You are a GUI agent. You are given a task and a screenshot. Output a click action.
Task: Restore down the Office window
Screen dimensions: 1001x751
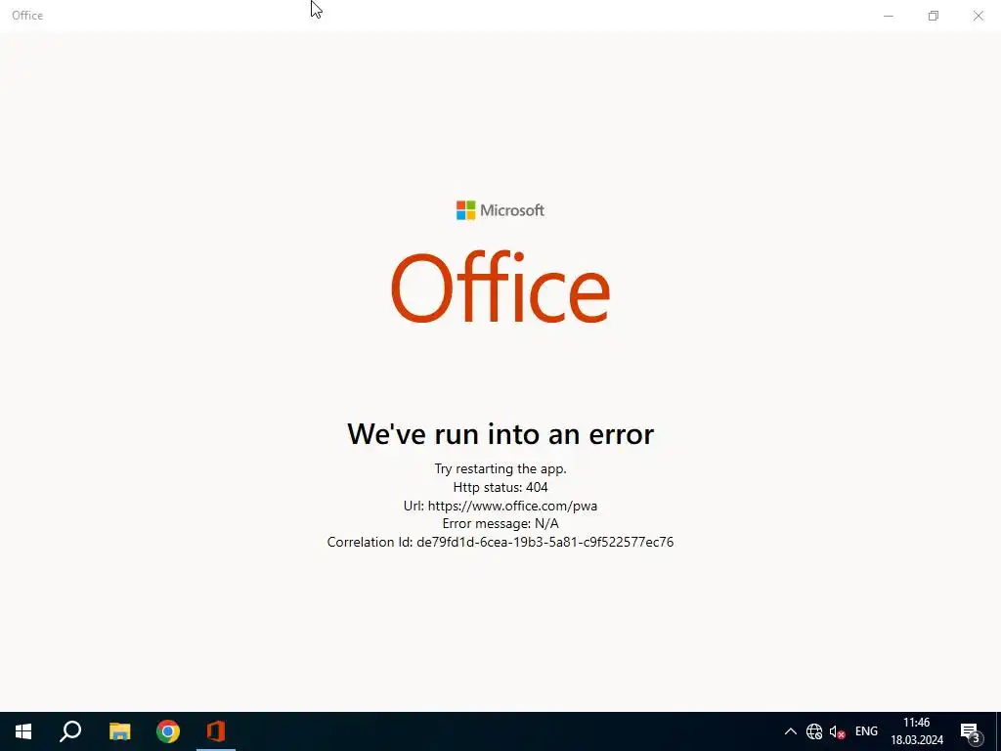click(x=934, y=16)
